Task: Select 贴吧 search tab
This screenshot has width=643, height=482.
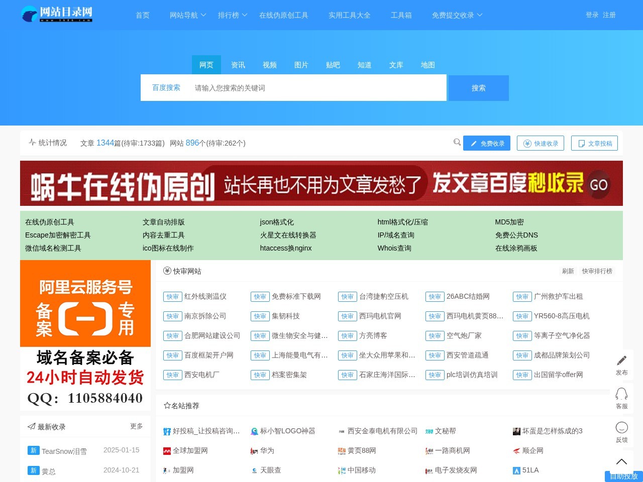Action: coord(333,65)
